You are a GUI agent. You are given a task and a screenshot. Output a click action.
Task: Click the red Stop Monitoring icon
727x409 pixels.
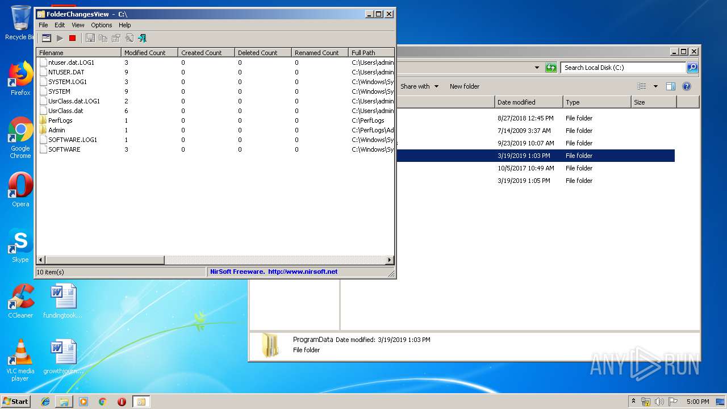click(x=72, y=38)
